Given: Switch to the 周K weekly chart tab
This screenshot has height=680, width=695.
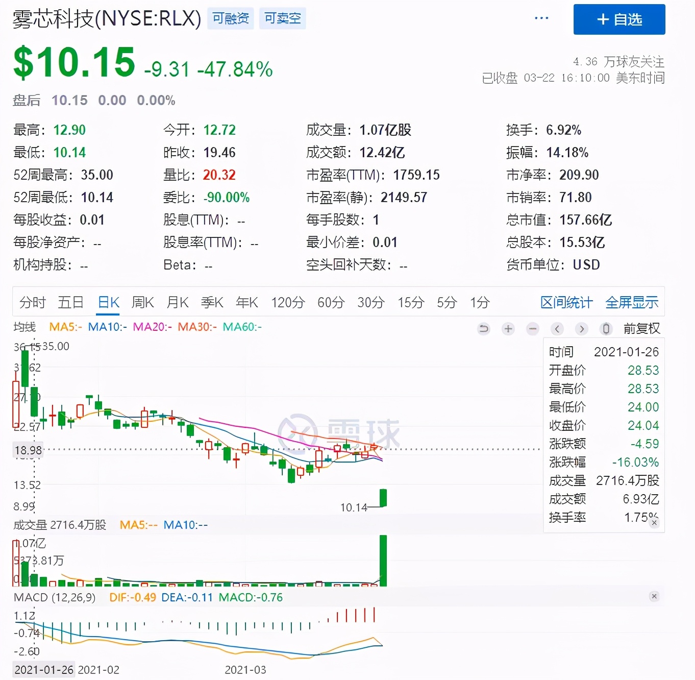Looking at the screenshot, I should tap(142, 302).
